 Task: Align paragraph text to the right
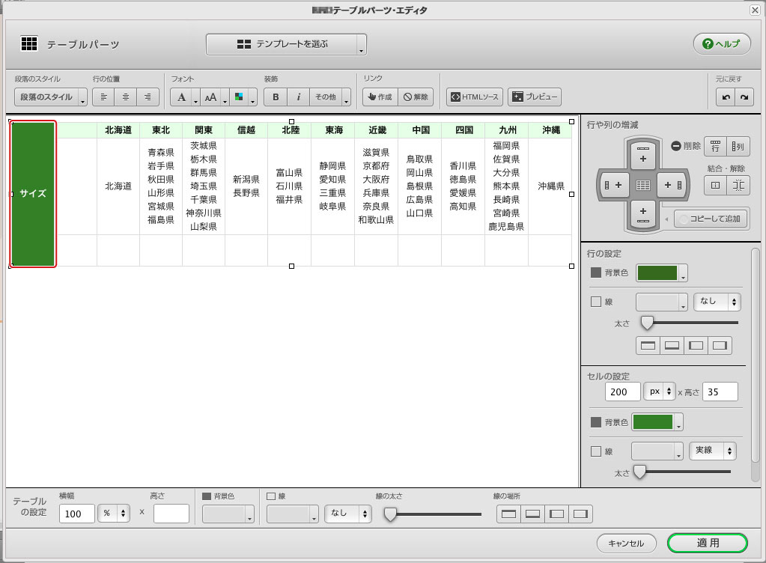click(x=148, y=97)
